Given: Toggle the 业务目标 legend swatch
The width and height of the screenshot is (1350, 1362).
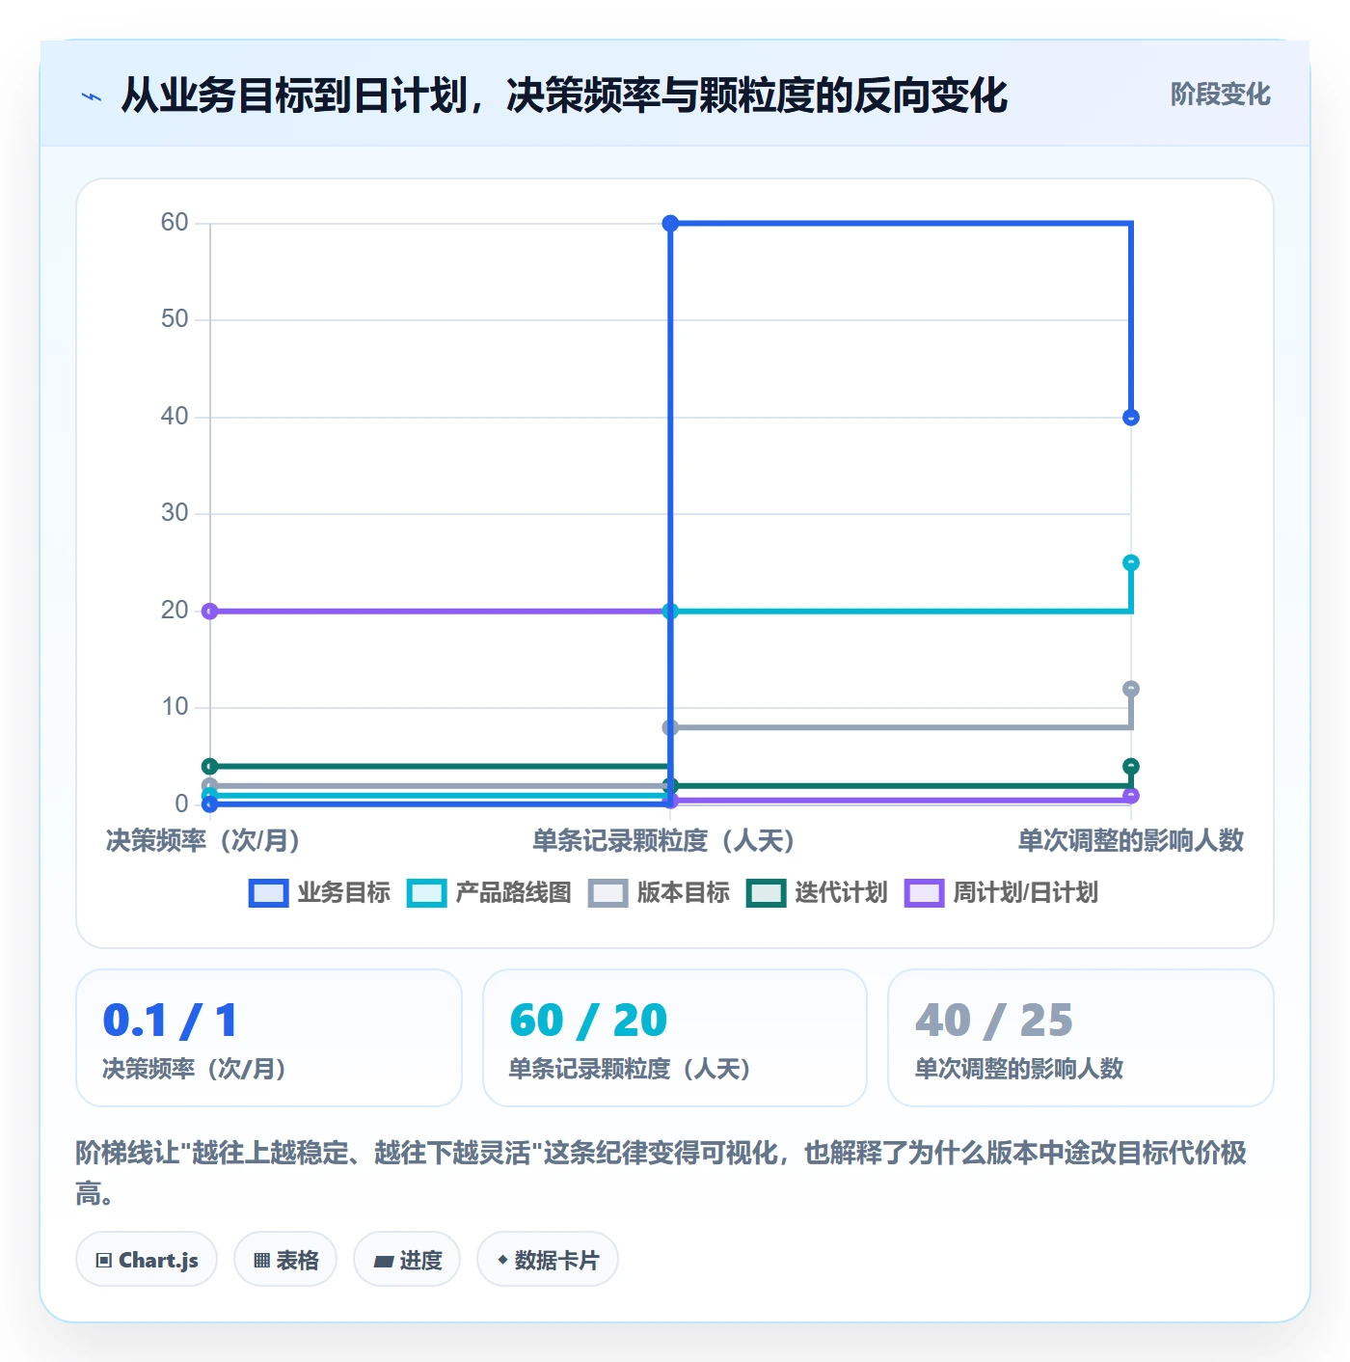Looking at the screenshot, I should (268, 893).
